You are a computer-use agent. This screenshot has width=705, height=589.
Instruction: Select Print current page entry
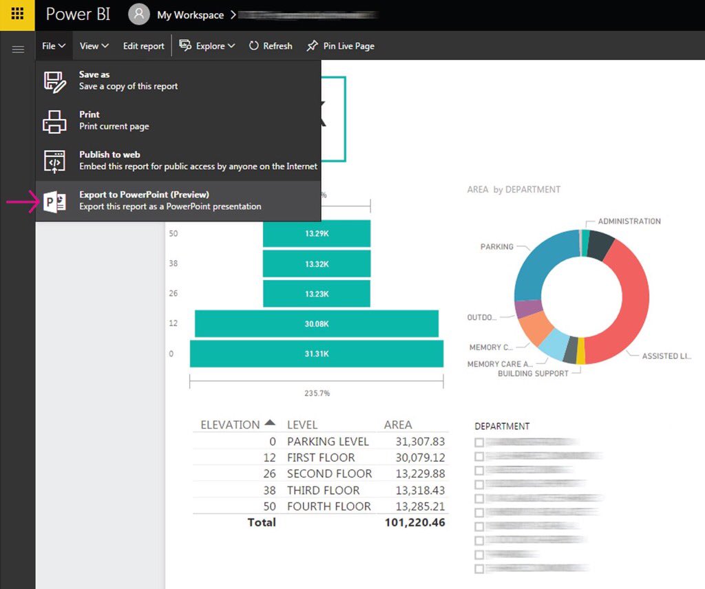pos(178,120)
